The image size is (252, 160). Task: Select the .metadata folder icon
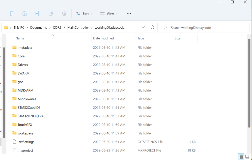click(x=14, y=47)
